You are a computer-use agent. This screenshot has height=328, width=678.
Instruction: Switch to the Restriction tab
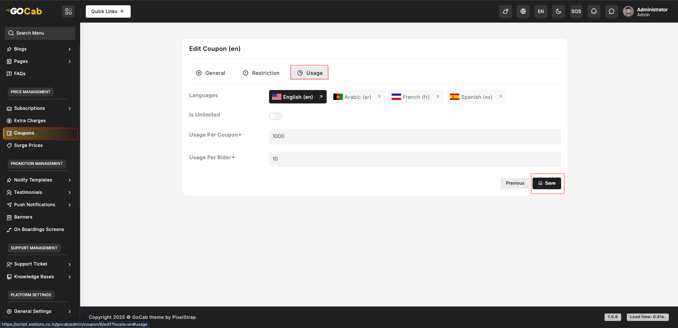tap(261, 73)
